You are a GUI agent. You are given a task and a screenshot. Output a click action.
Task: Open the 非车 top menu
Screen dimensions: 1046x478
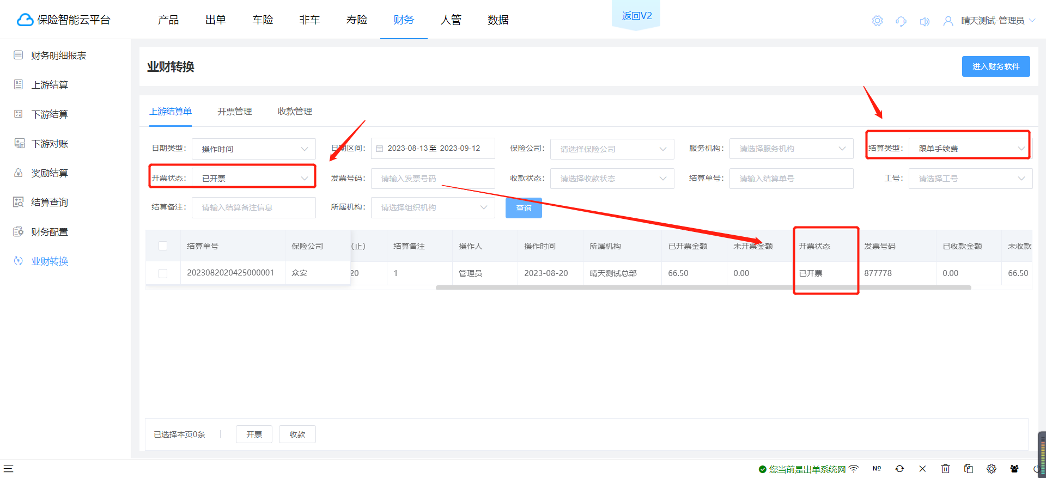click(x=309, y=20)
